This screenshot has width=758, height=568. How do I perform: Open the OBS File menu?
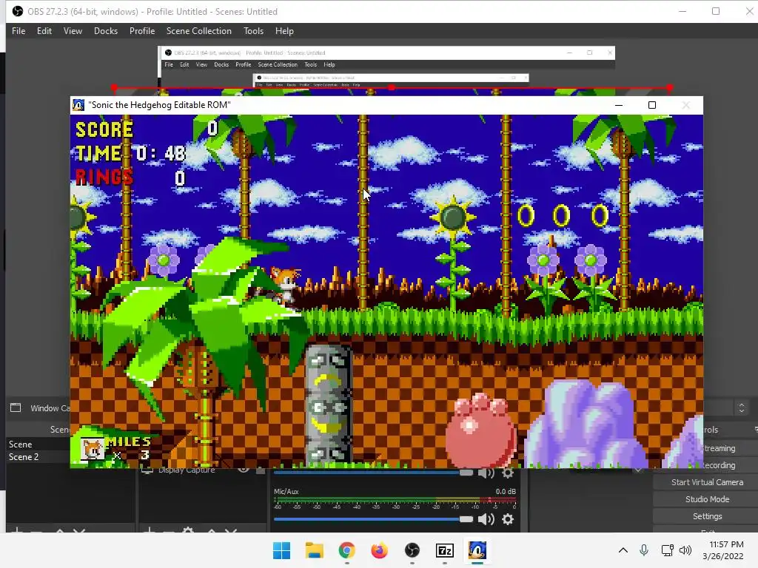(x=19, y=31)
